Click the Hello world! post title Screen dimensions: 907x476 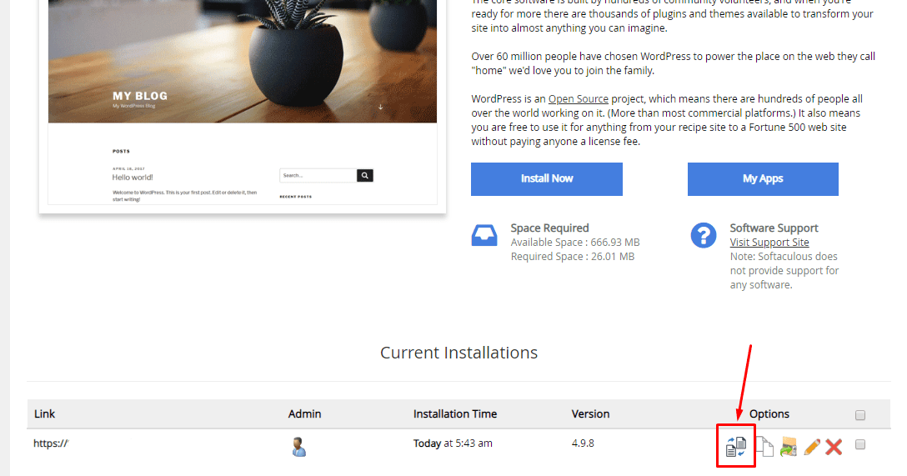tap(133, 178)
